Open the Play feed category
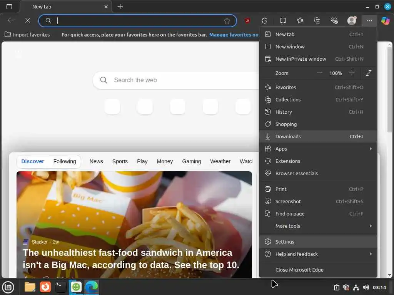 tap(142, 161)
